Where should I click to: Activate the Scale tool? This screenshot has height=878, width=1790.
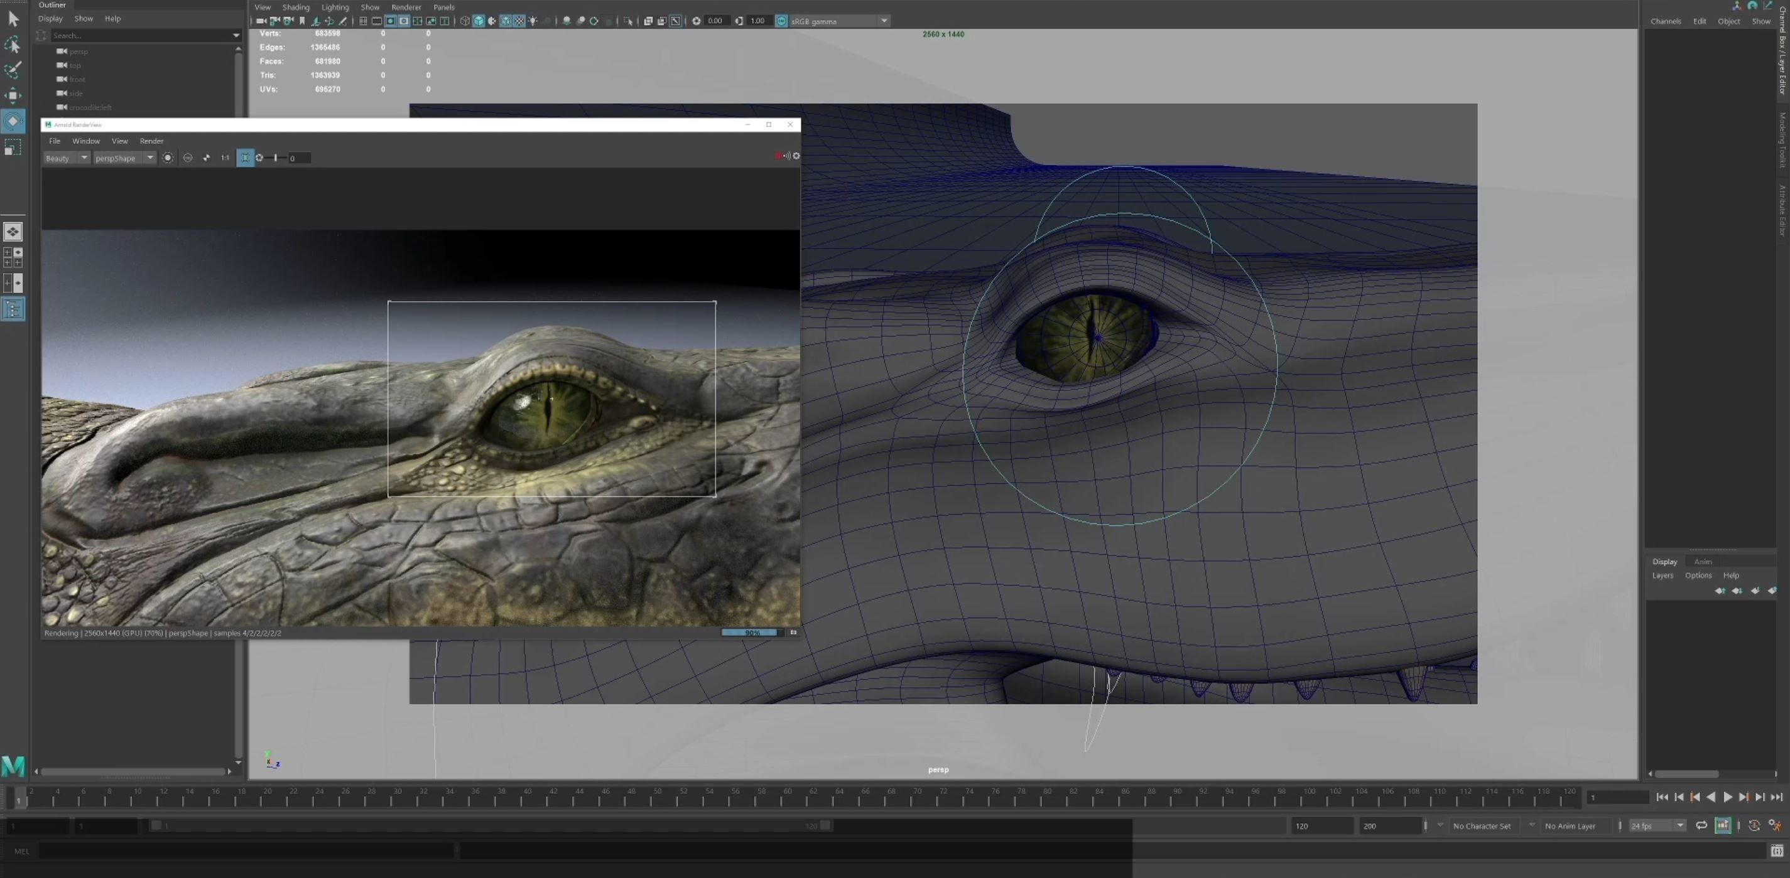[13, 147]
